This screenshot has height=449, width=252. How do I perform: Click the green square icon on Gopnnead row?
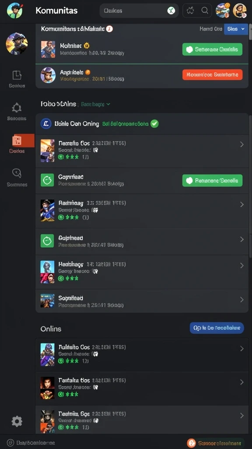[x=47, y=180]
